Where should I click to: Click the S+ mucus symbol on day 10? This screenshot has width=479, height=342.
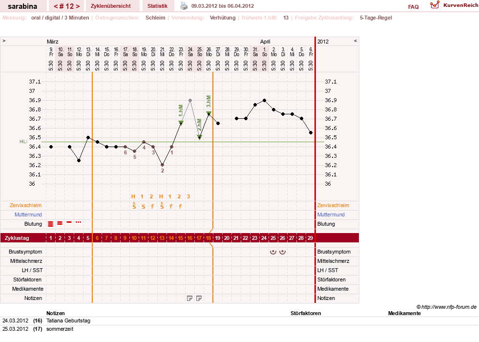(134, 206)
